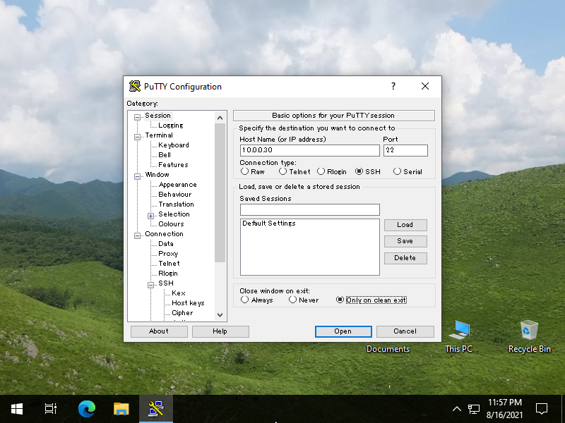Open the Translation category

(176, 204)
